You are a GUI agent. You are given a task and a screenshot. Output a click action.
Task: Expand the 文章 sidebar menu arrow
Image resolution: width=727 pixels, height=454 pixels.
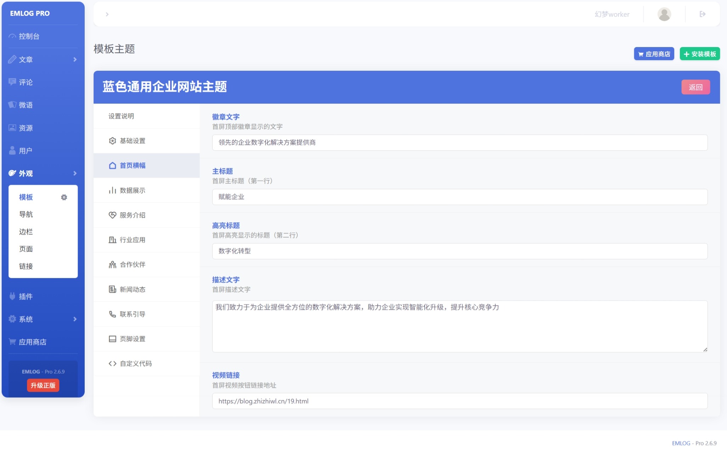pyautogui.click(x=75, y=59)
